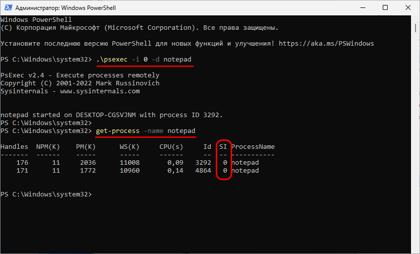Click the PowerShell icon in the title bar
The image size is (420, 254).
7,8
